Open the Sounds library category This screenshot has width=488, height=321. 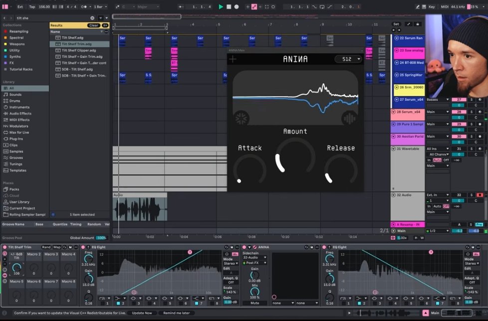(15, 95)
